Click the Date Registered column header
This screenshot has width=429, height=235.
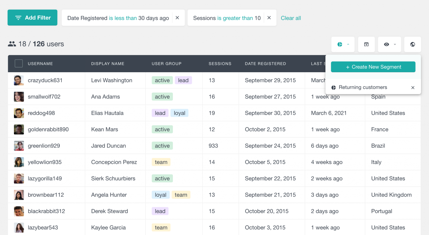click(x=265, y=64)
